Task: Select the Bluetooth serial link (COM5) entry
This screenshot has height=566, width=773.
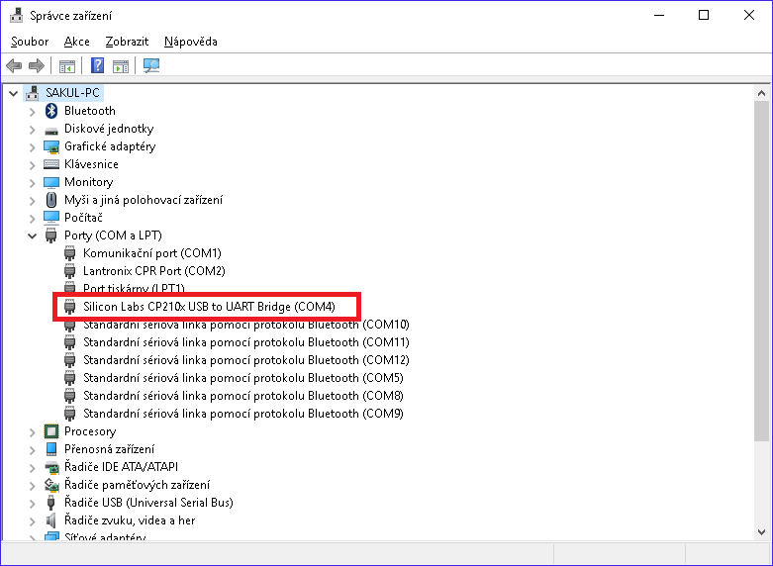Action: tap(243, 378)
